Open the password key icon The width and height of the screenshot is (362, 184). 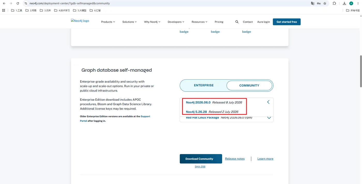click(319, 3)
